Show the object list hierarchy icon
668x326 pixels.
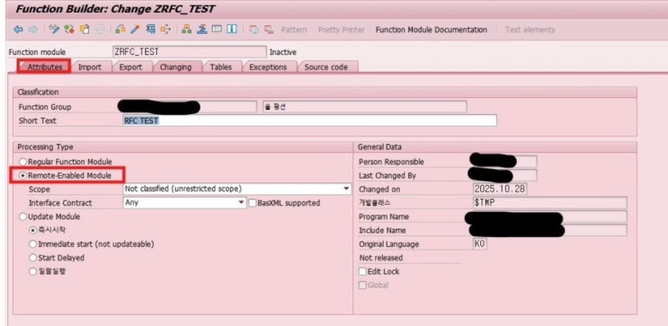tap(186, 30)
